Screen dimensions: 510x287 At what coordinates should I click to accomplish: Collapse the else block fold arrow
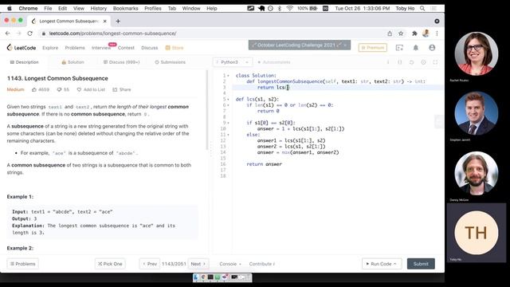[x=228, y=135]
